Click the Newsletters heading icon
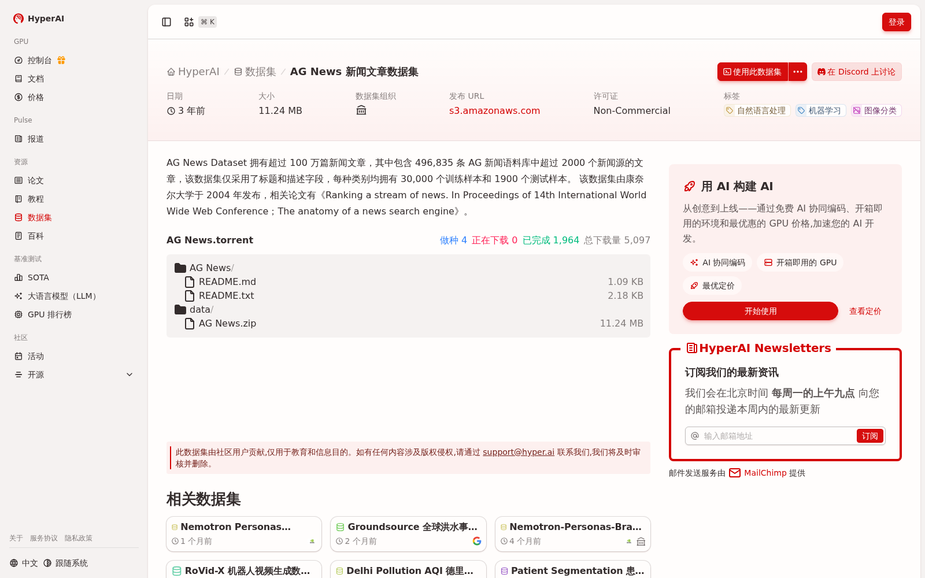This screenshot has width=925, height=578. pyautogui.click(x=691, y=348)
